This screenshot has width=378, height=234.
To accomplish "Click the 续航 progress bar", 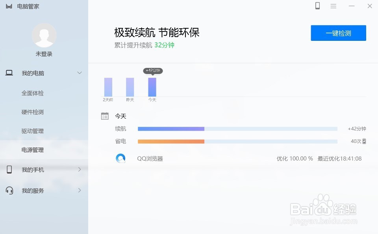I will 236,128.
